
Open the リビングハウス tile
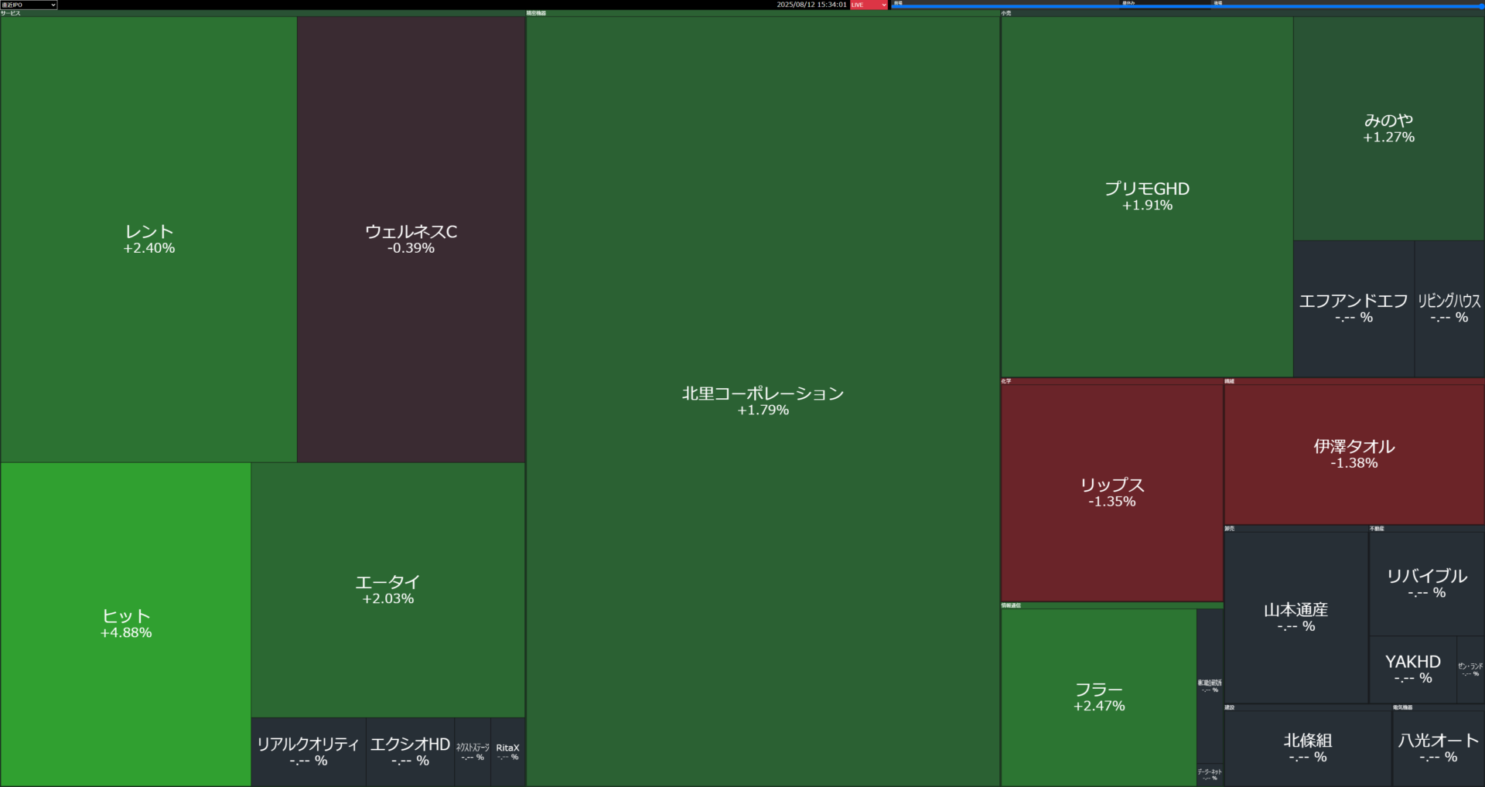[x=1449, y=308]
